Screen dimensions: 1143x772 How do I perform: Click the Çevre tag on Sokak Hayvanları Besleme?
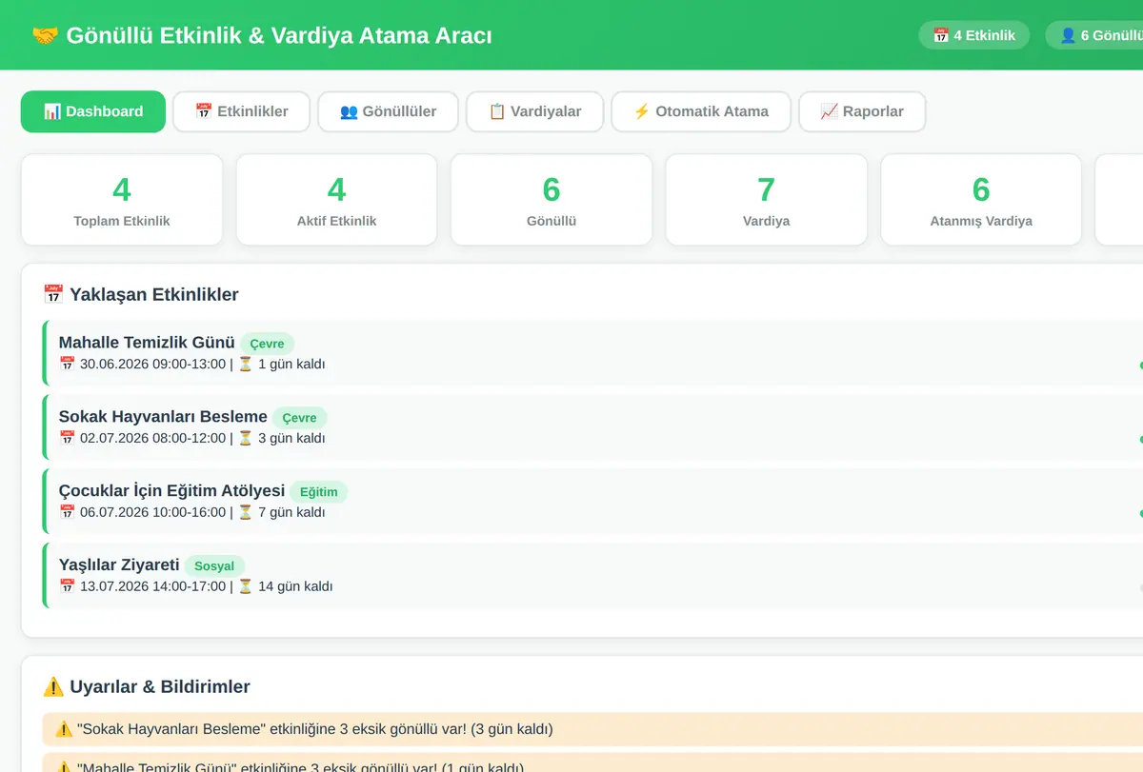click(300, 418)
